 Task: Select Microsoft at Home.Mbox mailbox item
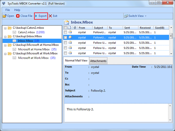33,49
